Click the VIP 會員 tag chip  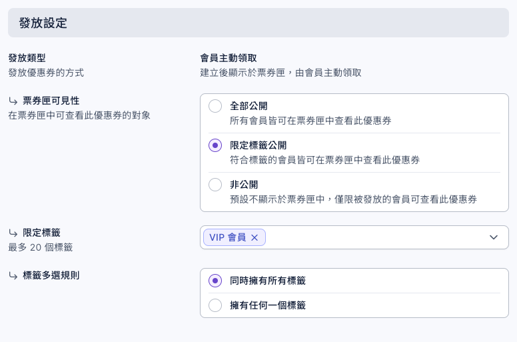coord(235,237)
